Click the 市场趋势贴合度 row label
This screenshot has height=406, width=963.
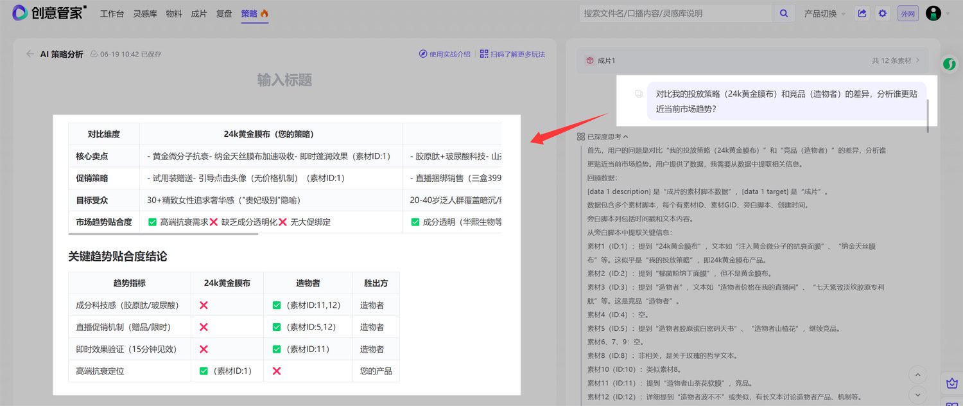[x=104, y=222]
